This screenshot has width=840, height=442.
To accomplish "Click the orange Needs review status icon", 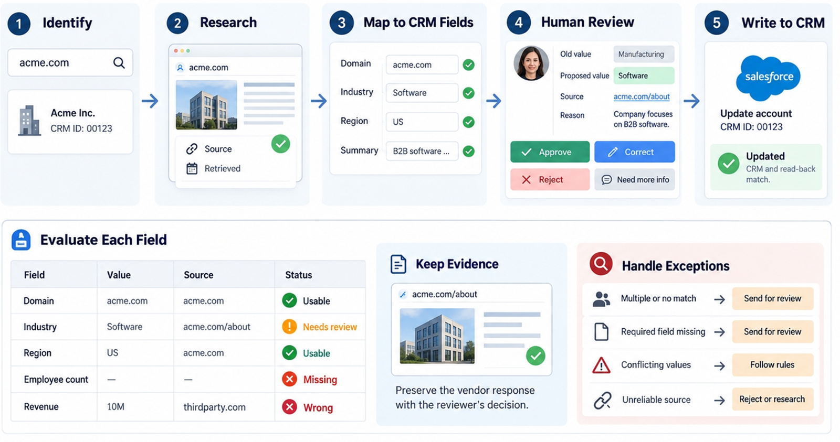I will [289, 327].
